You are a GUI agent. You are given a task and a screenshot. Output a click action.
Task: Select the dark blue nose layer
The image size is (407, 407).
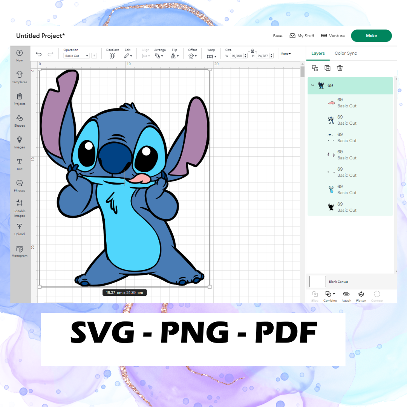coord(350,138)
